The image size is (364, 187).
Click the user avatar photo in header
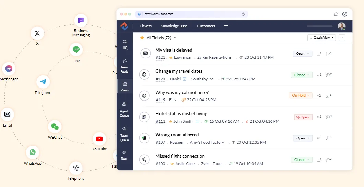[x=341, y=26]
